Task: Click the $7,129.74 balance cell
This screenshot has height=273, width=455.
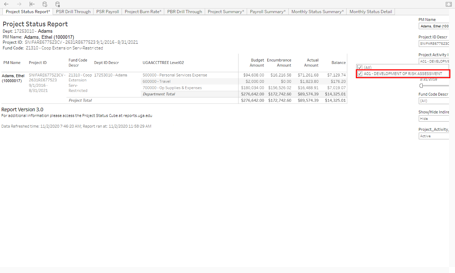Action: click(x=337, y=75)
